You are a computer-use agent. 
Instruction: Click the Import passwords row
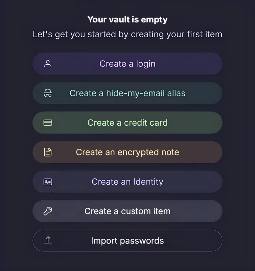pyautogui.click(x=127, y=241)
